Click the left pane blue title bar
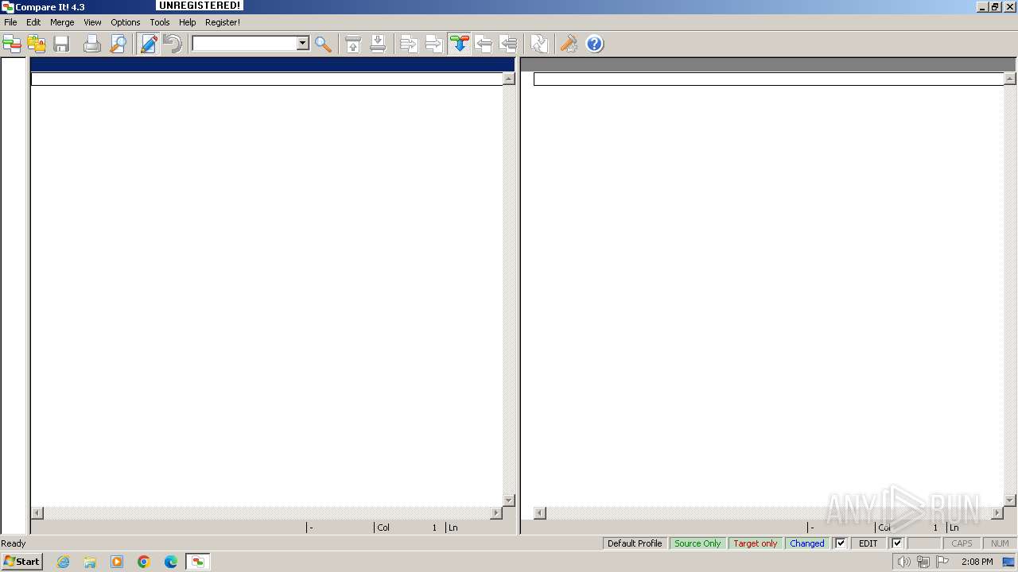 coord(272,64)
